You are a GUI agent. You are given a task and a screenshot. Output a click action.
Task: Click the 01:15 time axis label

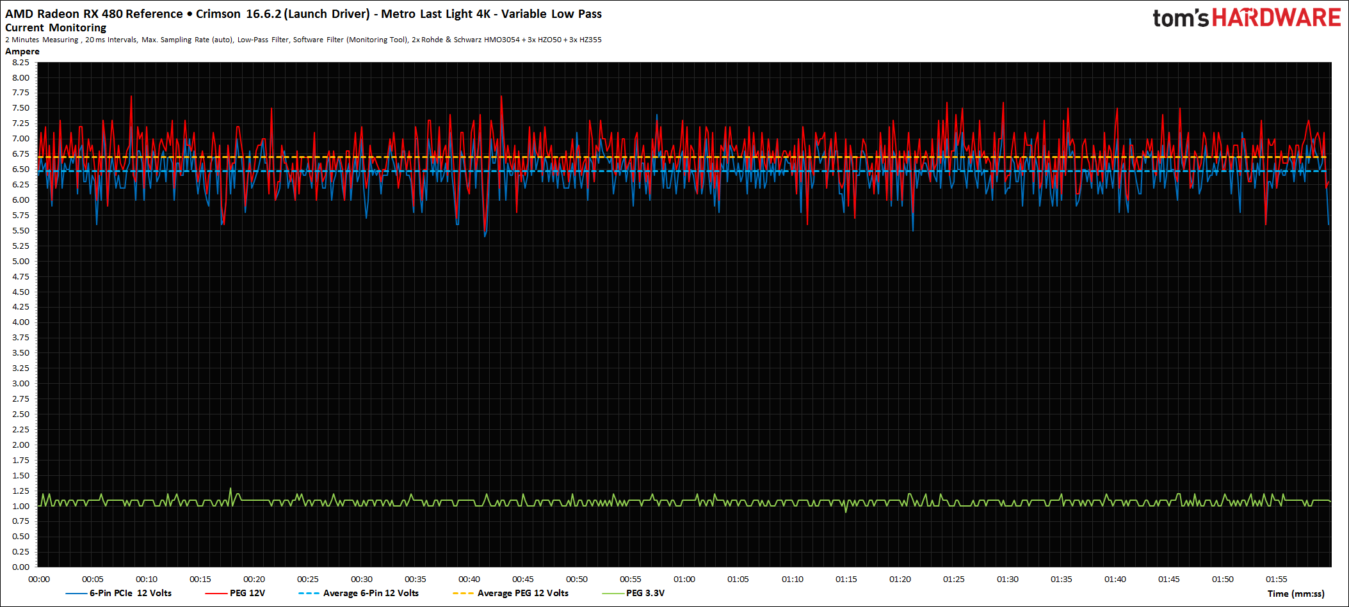coord(846,579)
